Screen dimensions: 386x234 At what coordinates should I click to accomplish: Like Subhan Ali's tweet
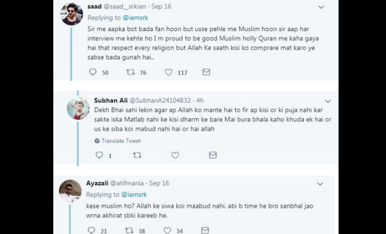point(173,156)
